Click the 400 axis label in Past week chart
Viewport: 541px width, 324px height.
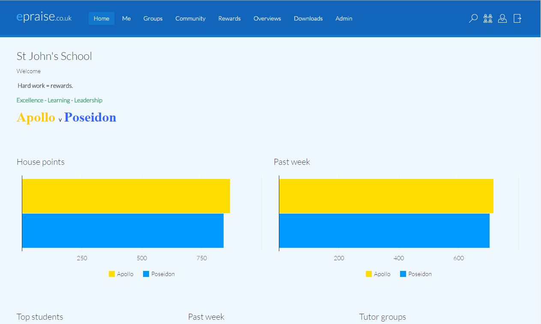399,258
